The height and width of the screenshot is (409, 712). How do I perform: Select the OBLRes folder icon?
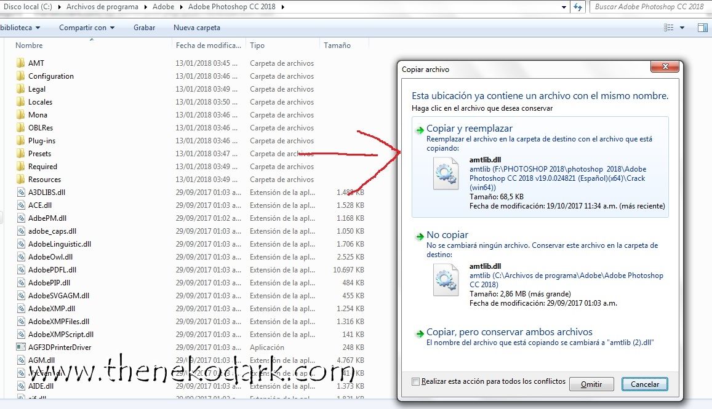point(20,127)
